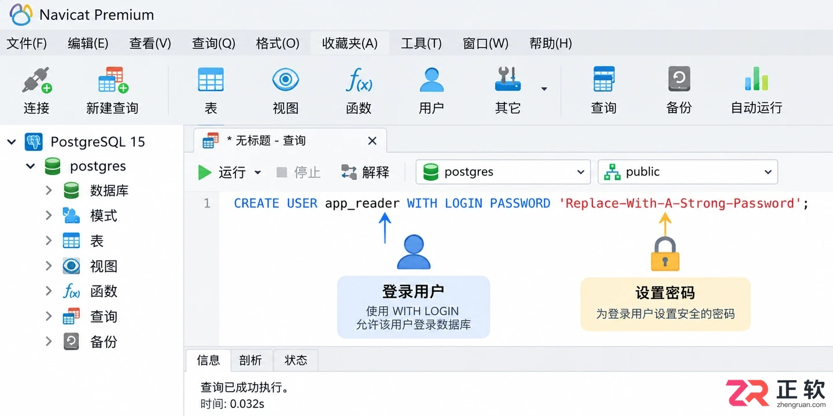Image resolution: width=833 pixels, height=416 pixels.
Task: Open the 其它 dropdown arrow
Action: [544, 89]
